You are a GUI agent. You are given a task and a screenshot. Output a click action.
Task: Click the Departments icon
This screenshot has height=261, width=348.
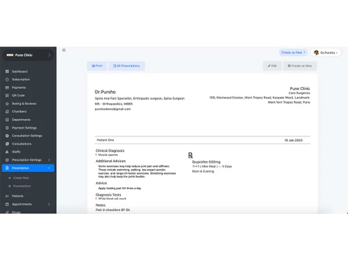click(x=7, y=120)
